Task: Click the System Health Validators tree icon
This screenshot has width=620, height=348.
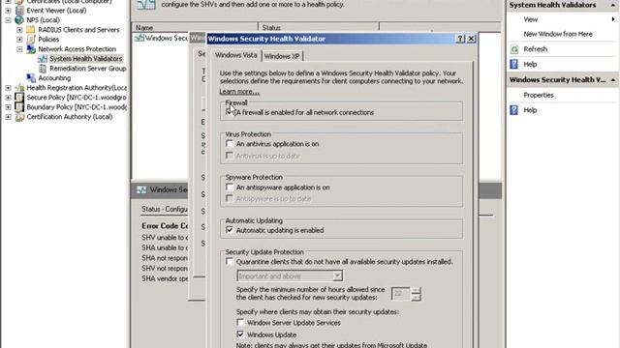Action: click(x=43, y=59)
